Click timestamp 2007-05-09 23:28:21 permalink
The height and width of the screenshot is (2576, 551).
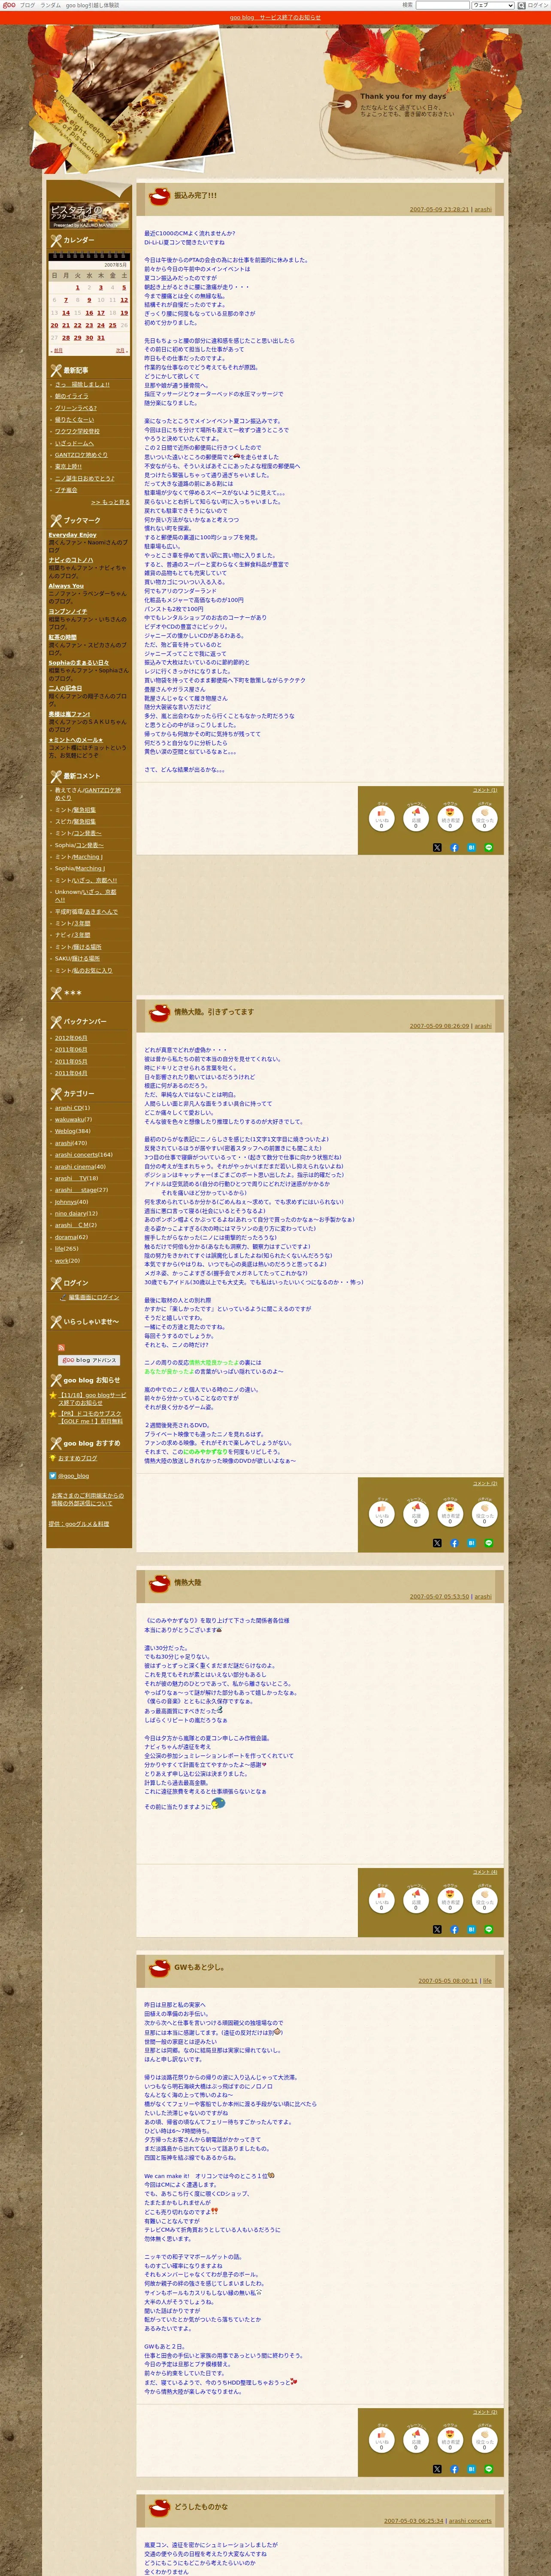(x=439, y=210)
